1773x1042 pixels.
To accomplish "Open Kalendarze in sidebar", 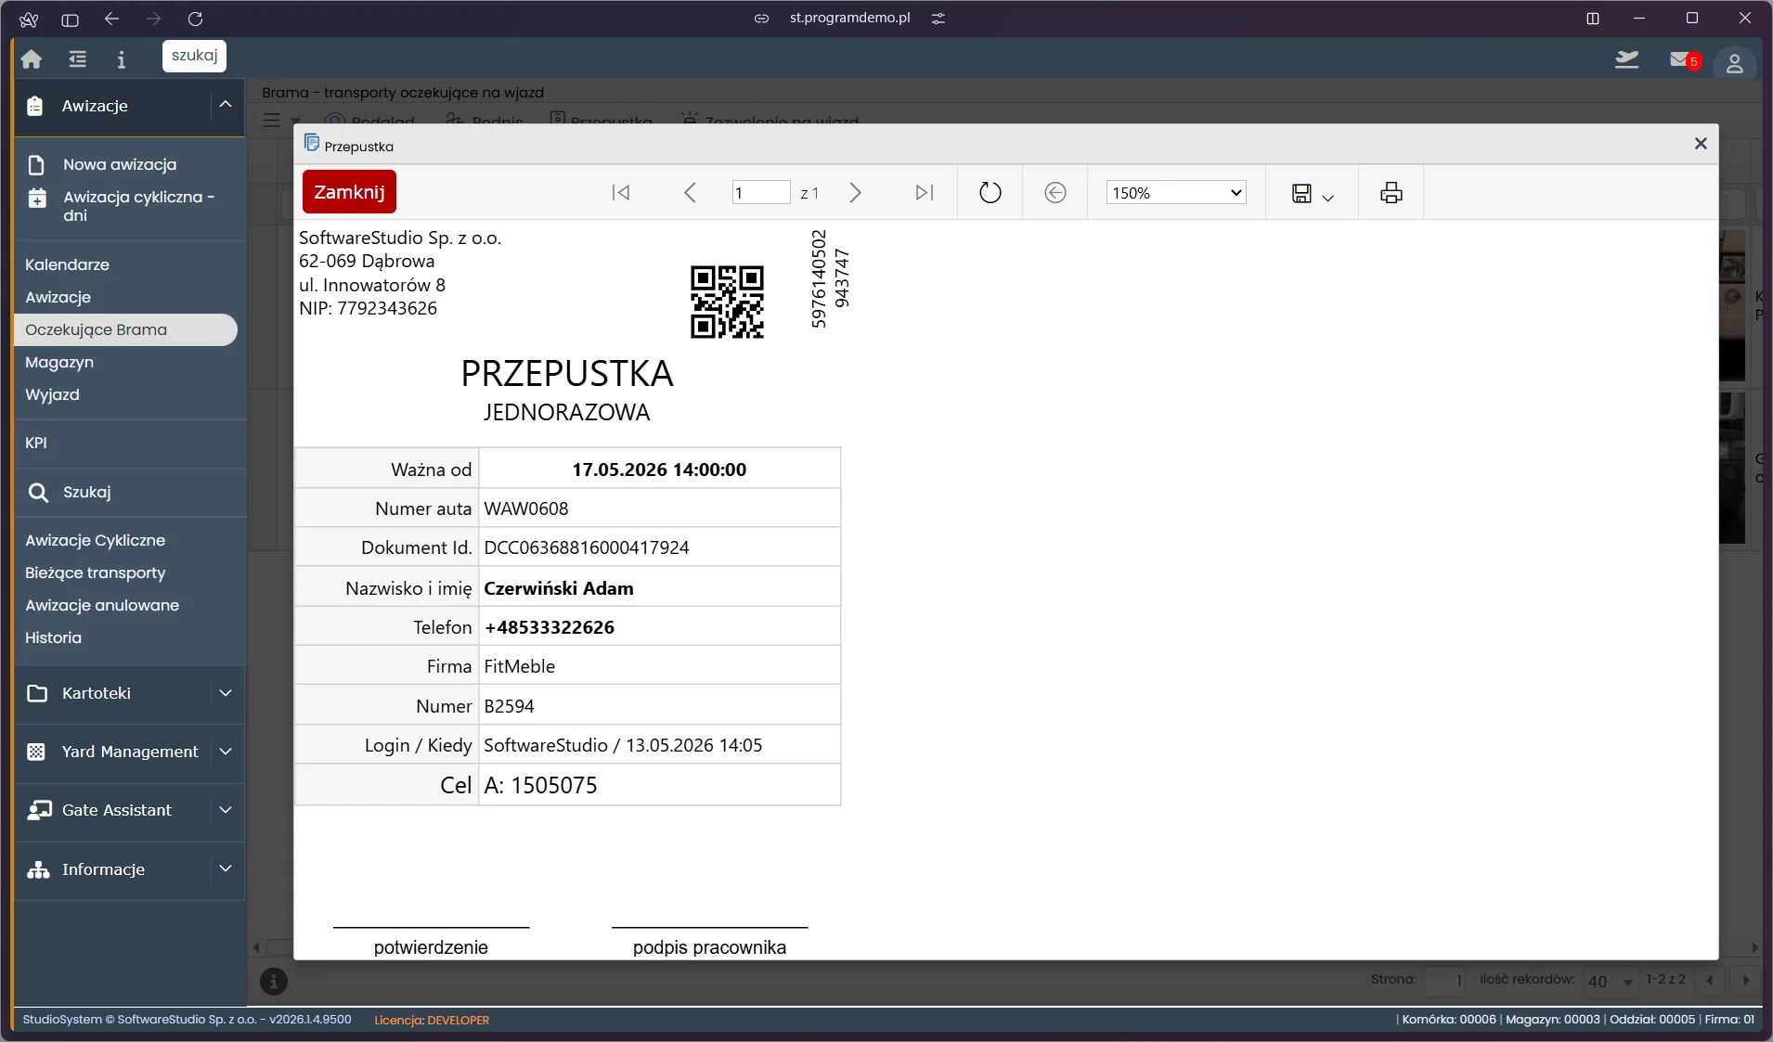I will [x=67, y=264].
